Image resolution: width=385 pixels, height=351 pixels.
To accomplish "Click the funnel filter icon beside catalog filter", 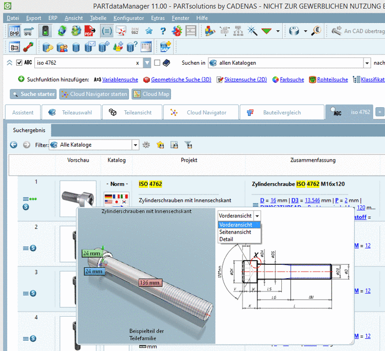I will (x=188, y=145).
